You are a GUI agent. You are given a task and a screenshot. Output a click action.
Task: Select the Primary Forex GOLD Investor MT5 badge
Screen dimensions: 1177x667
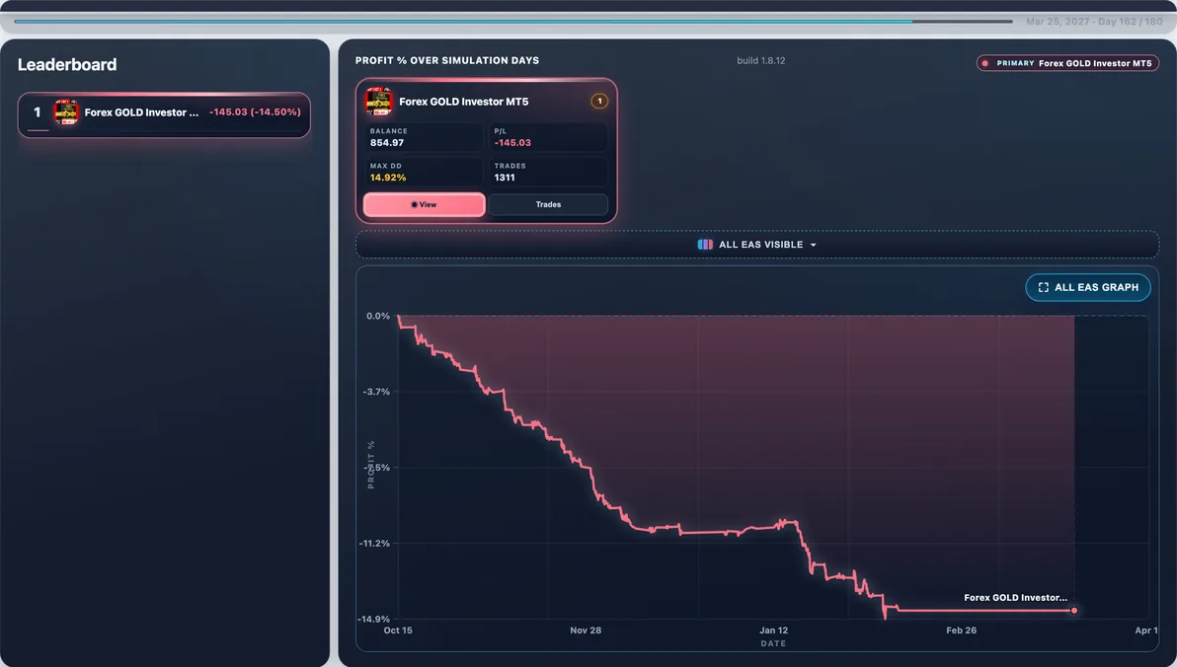[x=1067, y=64]
